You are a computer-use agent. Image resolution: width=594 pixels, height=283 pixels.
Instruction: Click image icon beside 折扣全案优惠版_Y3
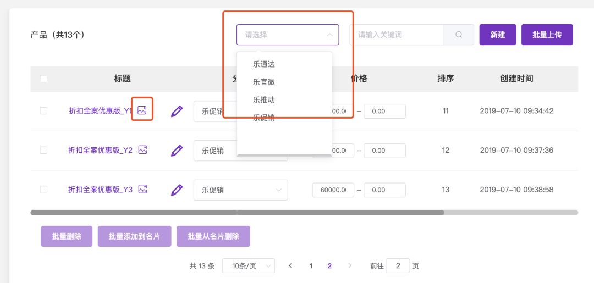point(142,189)
